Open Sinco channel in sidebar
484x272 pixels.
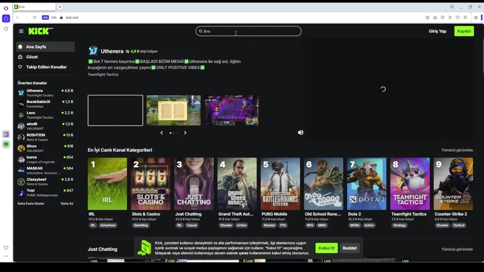(x=45, y=148)
